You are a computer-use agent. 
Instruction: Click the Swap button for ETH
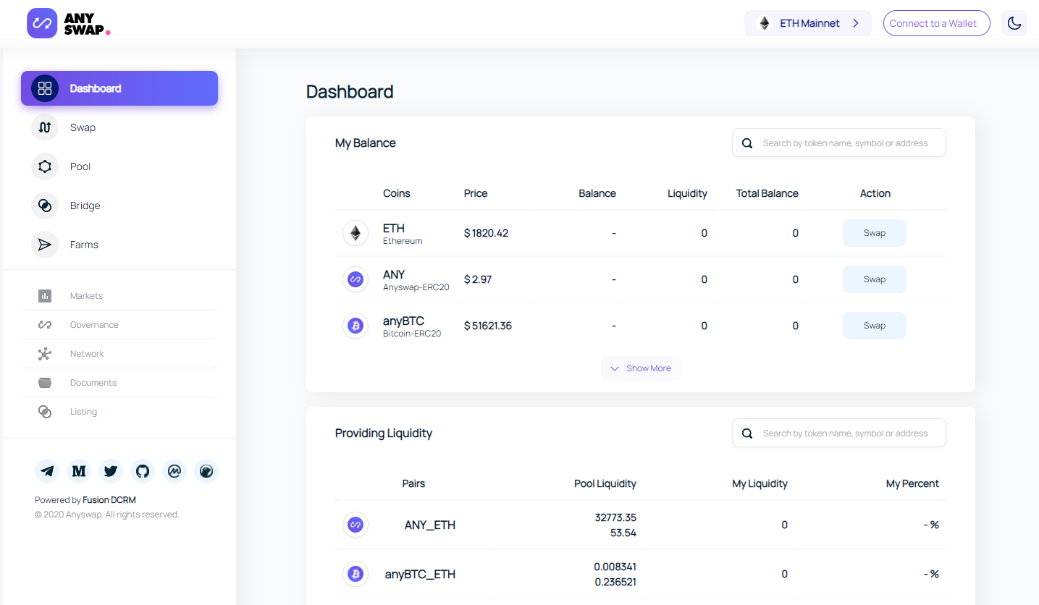(x=875, y=233)
